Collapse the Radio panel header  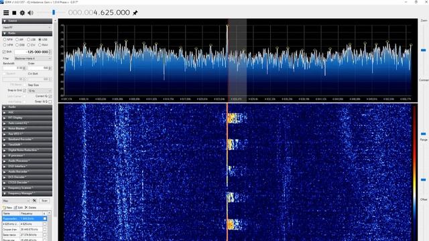27,33
